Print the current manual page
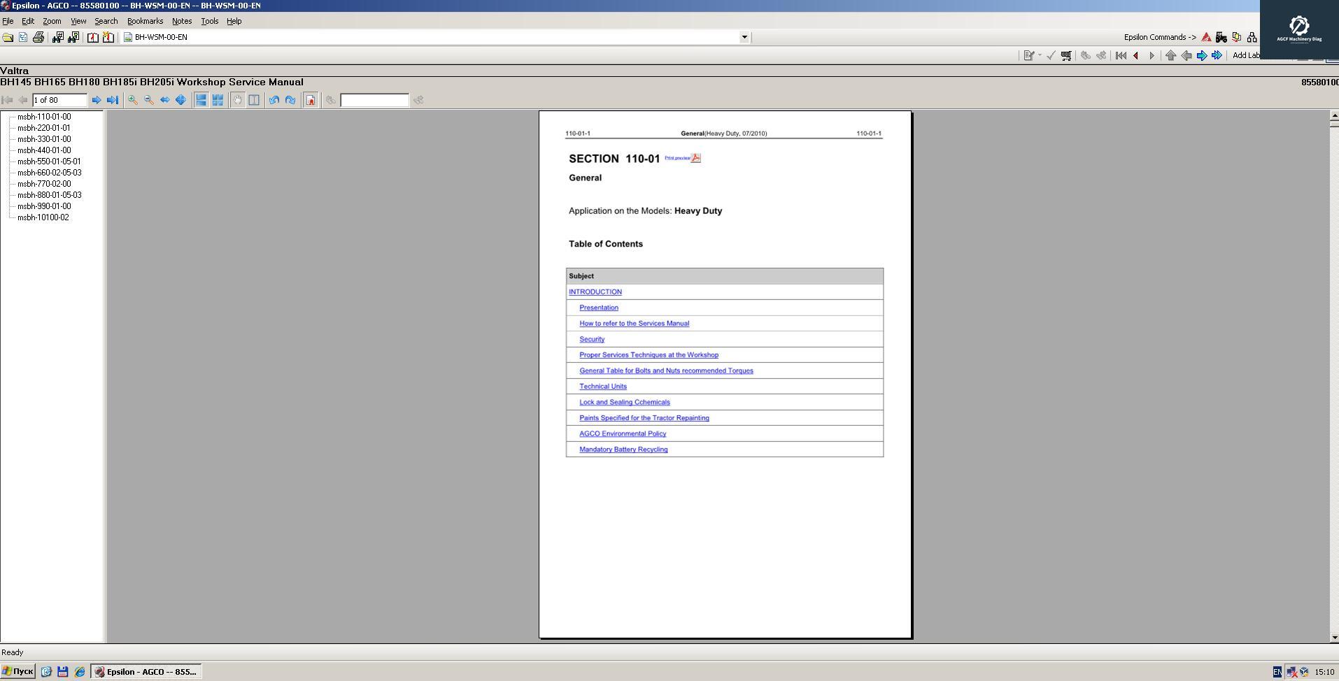This screenshot has width=1339, height=681. [x=38, y=37]
